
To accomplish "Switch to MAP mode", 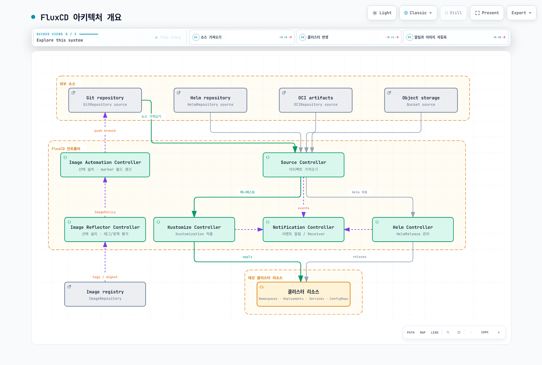I will (x=423, y=333).
